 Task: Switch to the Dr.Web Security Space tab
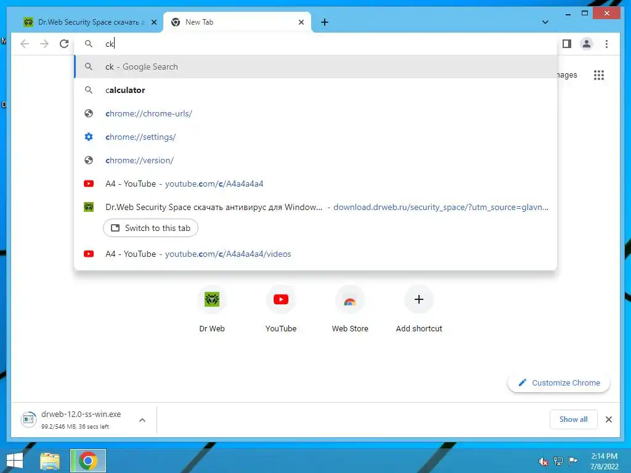[86, 22]
